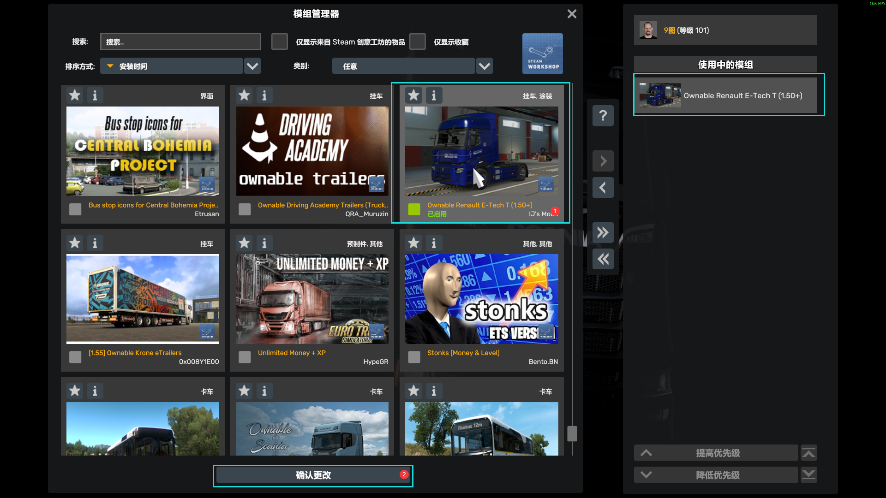Click the mod list scrollbar handle
The image size is (886, 498).
pyautogui.click(x=572, y=433)
